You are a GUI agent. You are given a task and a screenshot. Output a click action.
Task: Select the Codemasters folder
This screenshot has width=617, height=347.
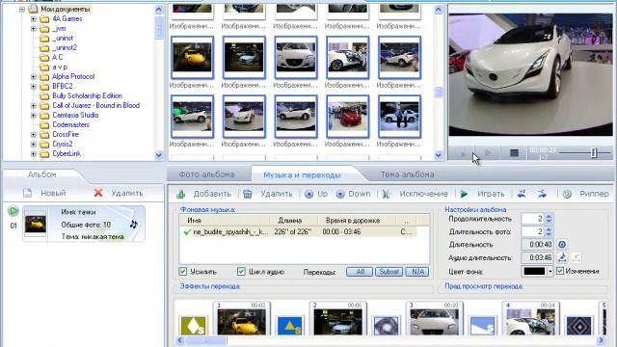tap(70, 124)
